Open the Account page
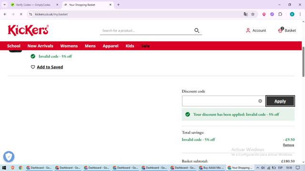The image size is (305, 171). click(256, 30)
